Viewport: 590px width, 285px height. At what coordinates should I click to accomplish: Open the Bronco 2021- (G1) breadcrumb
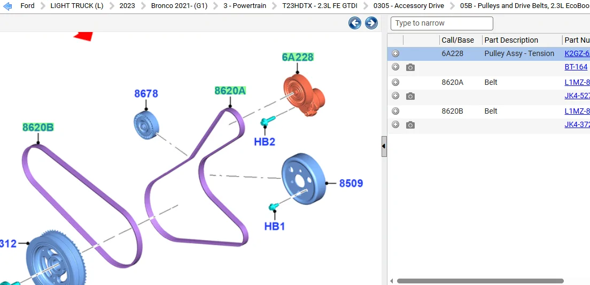pyautogui.click(x=179, y=6)
